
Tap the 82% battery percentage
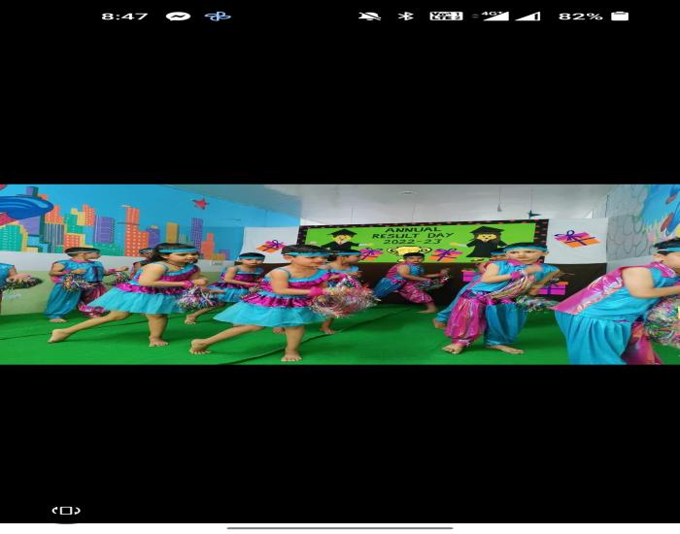point(581,17)
